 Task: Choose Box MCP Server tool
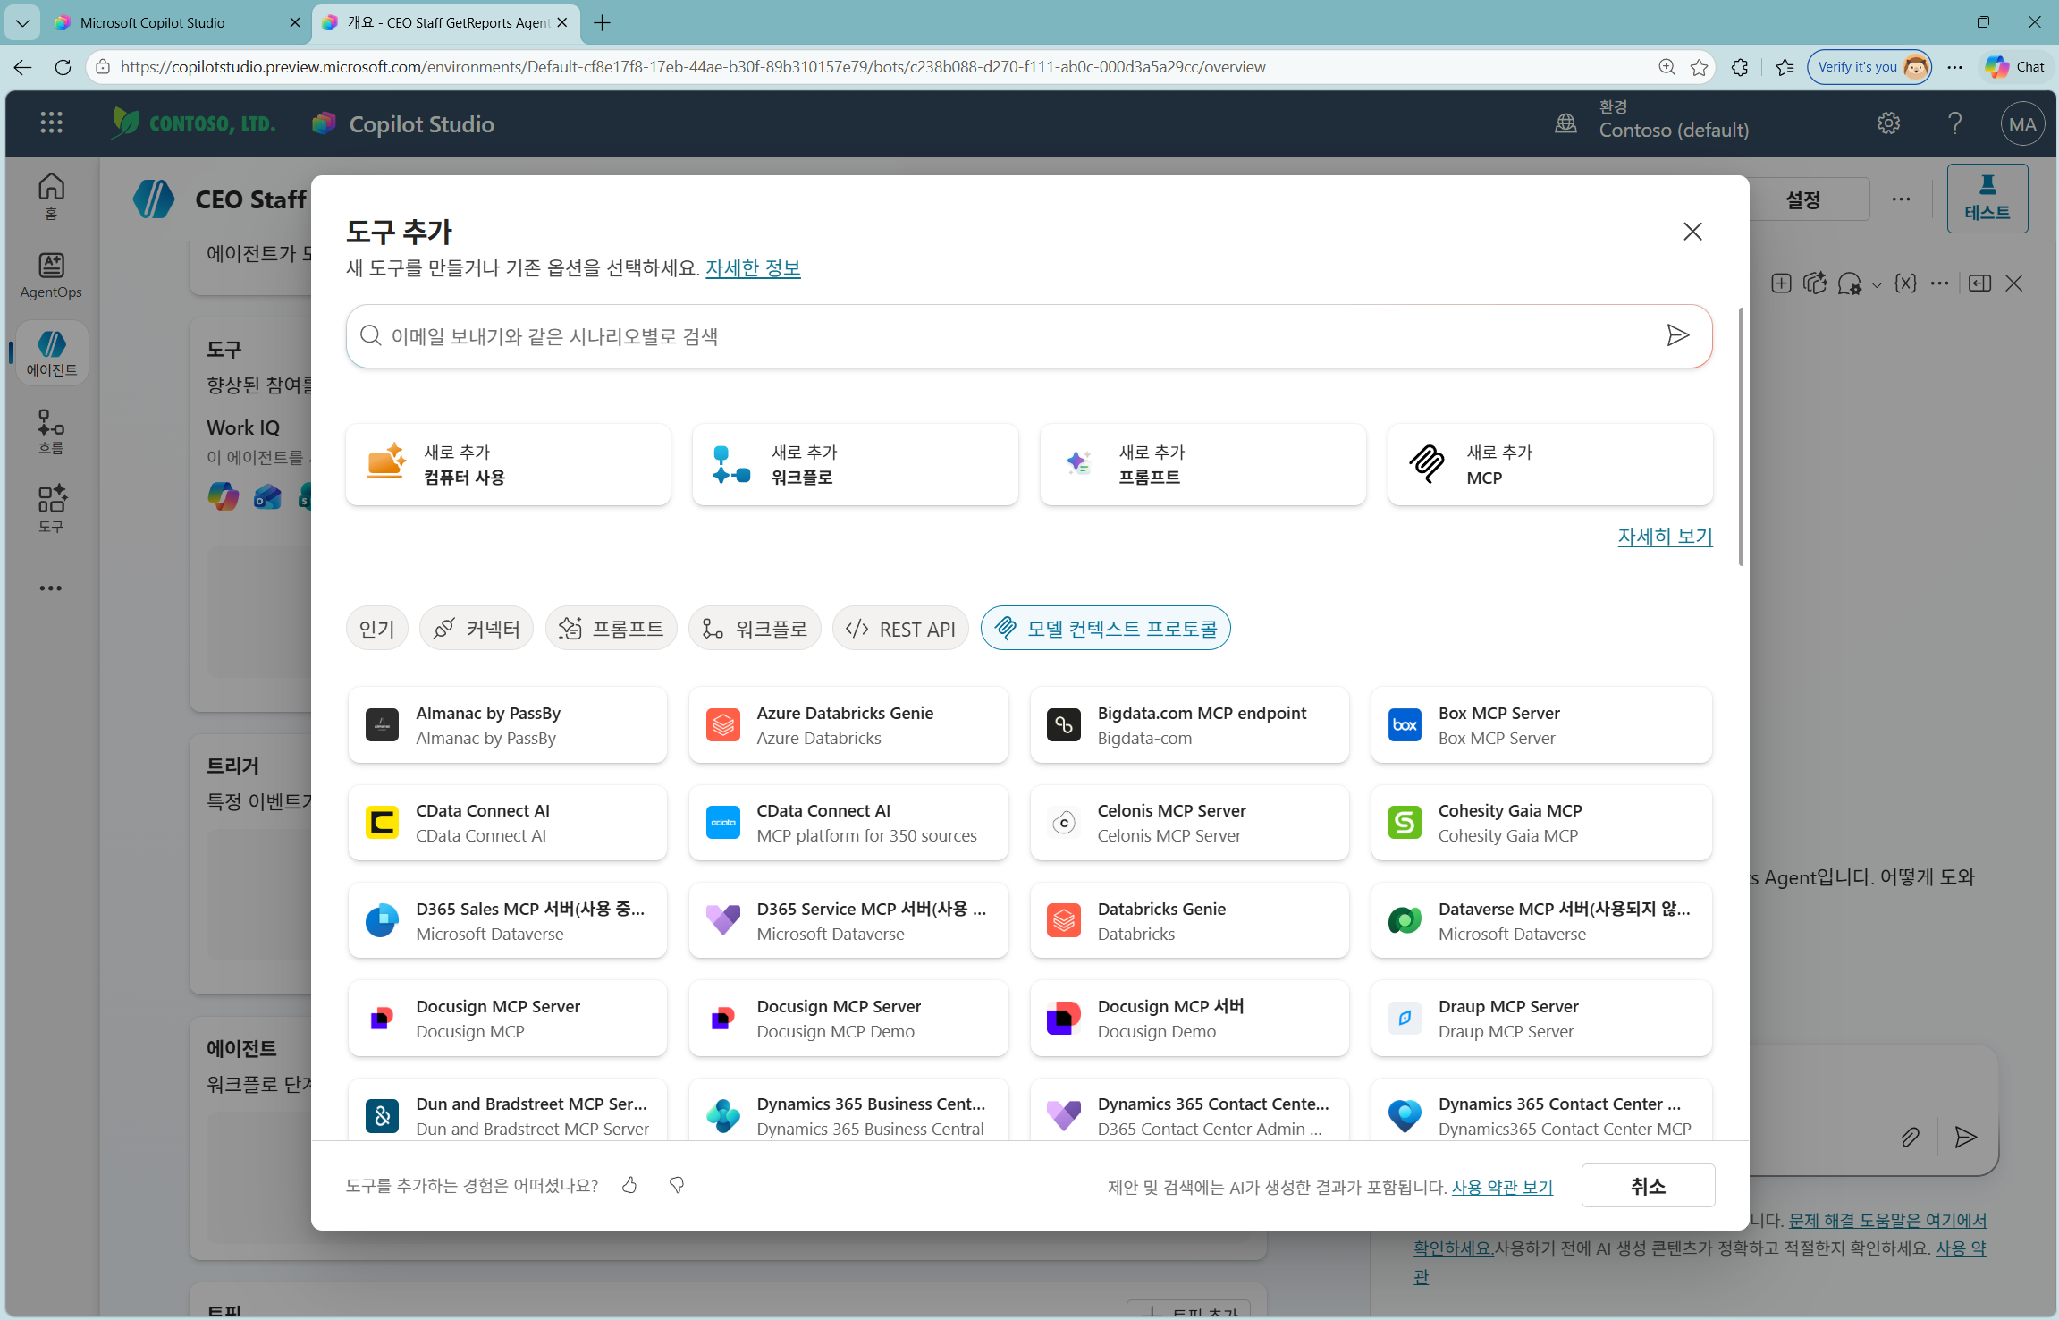click(x=1541, y=725)
